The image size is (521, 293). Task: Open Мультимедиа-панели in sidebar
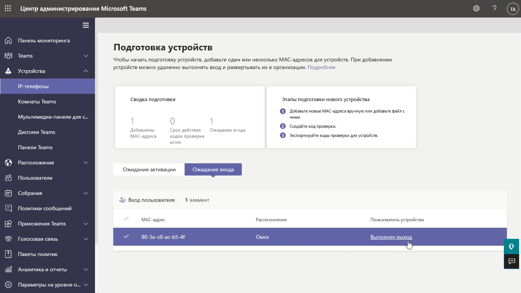coord(47,117)
